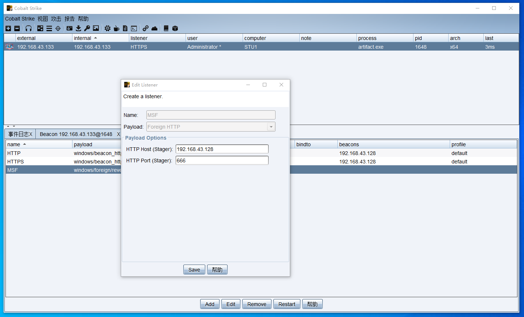Viewport: 524px width, 317px height.
Task: Close the Beacon 192.168.43.133@1648 tab with X
Action: click(118, 134)
